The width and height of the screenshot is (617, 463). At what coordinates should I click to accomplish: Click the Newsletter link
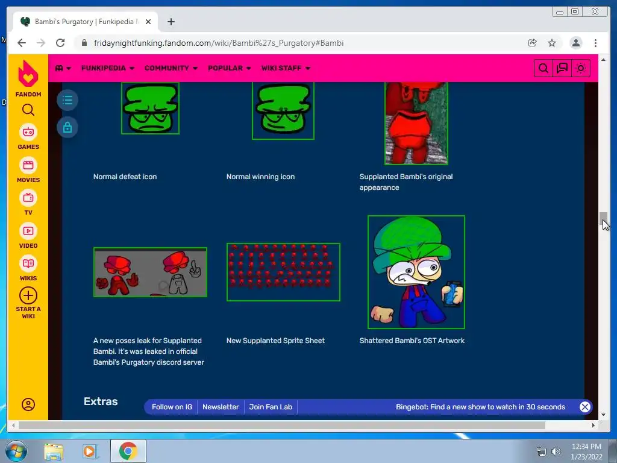[x=221, y=407]
